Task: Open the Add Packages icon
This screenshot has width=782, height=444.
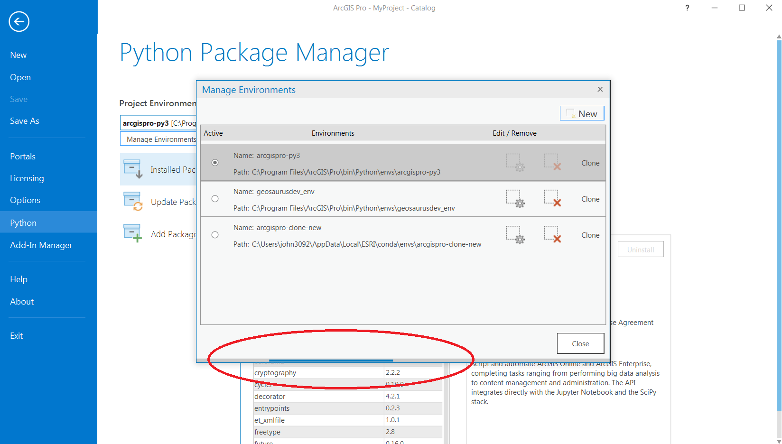Action: (133, 233)
